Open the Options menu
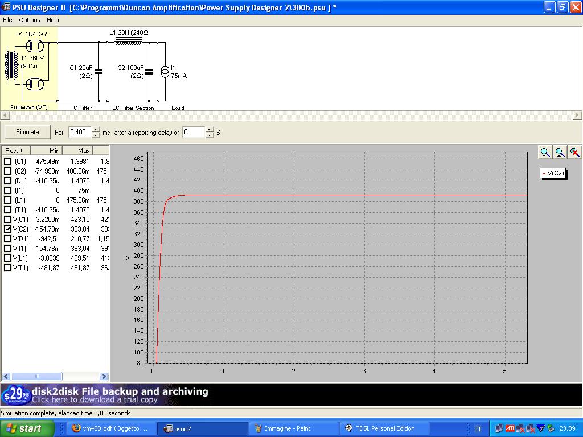The width and height of the screenshot is (583, 437). point(30,20)
